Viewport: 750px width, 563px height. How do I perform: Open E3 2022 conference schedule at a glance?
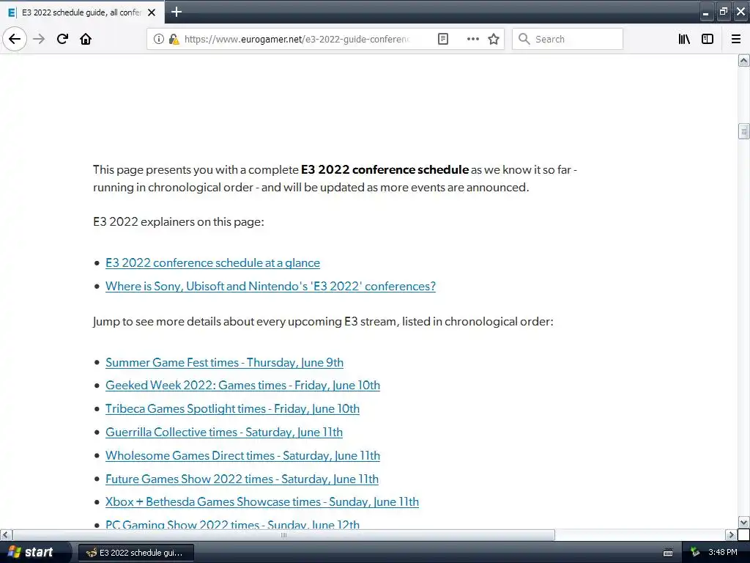(x=213, y=263)
